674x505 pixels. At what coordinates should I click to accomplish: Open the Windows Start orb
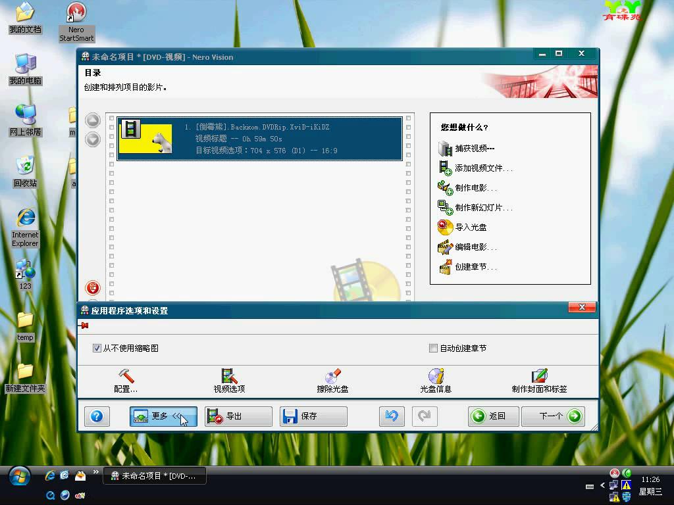click(19, 476)
